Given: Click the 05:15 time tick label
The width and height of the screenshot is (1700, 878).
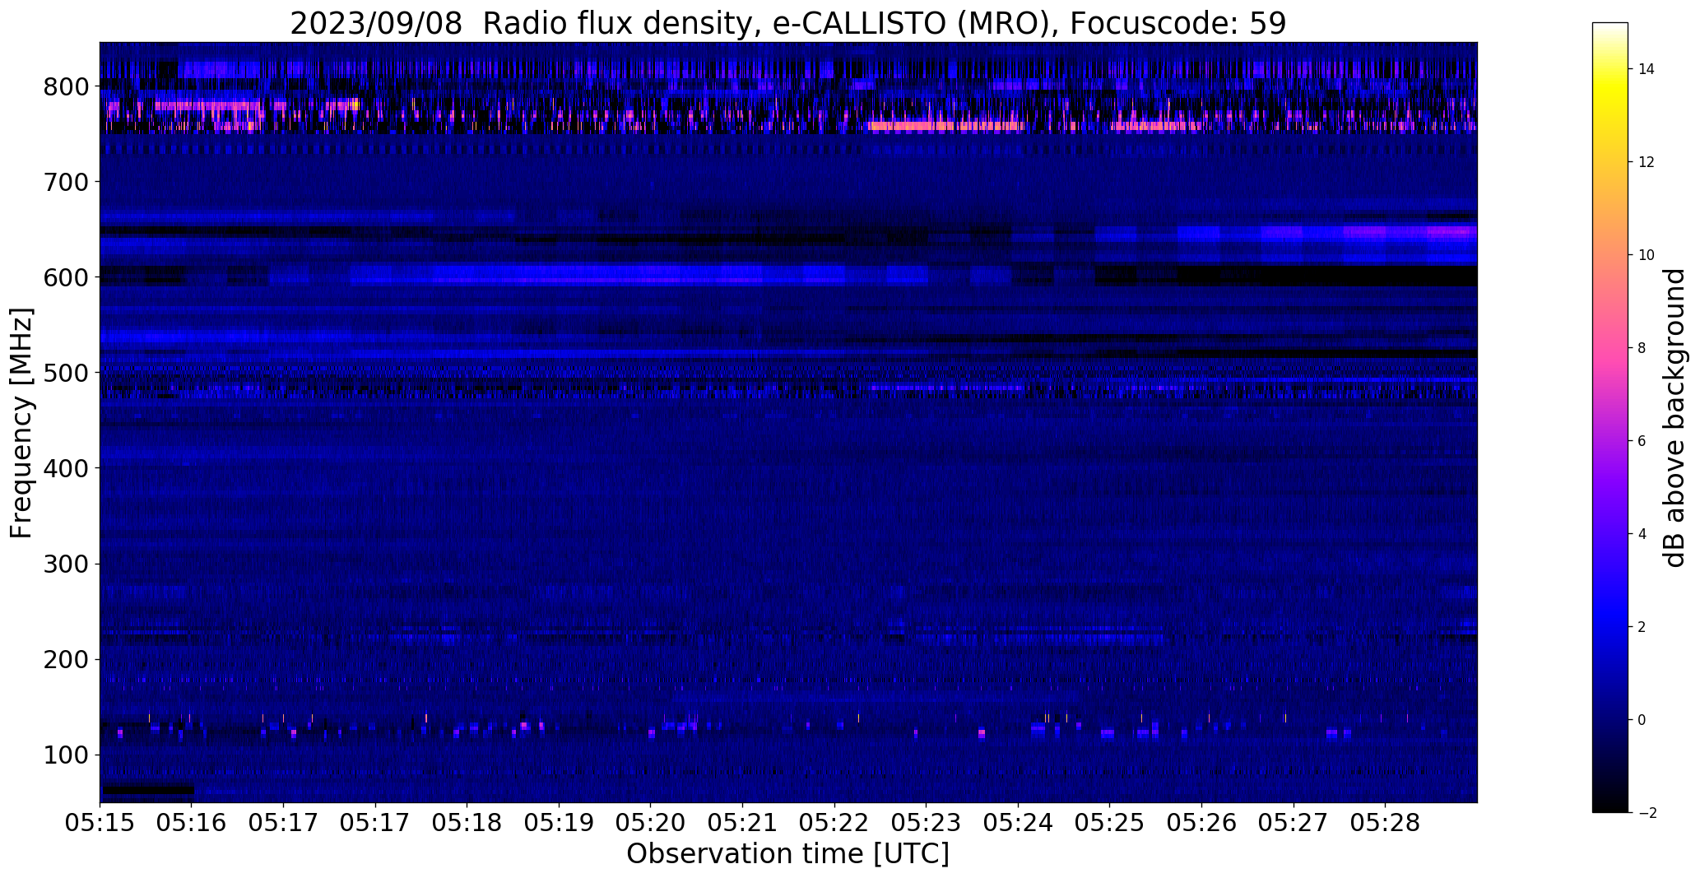Looking at the screenshot, I should click(100, 824).
